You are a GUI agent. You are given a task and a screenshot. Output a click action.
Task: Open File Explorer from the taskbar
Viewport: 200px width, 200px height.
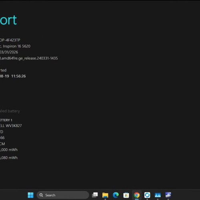tap(105, 195)
